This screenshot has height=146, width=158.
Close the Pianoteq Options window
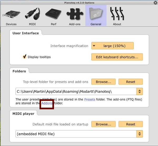155,3
